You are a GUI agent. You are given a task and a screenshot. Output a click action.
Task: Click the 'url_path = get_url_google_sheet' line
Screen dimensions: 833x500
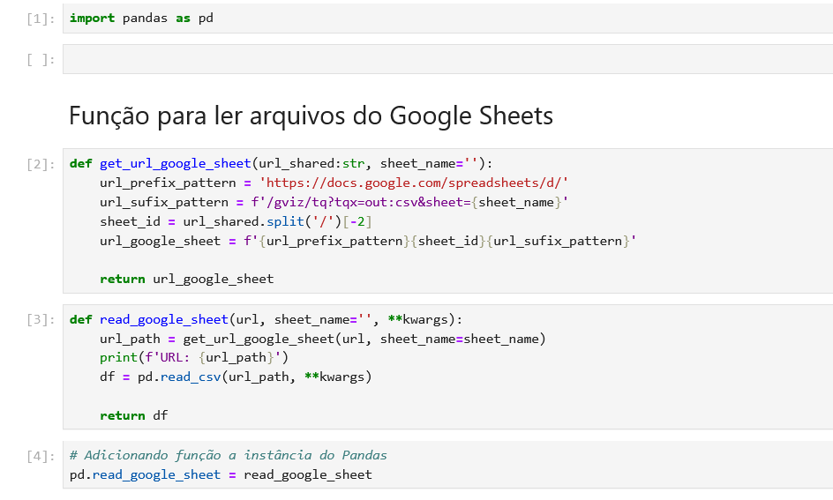click(x=322, y=339)
